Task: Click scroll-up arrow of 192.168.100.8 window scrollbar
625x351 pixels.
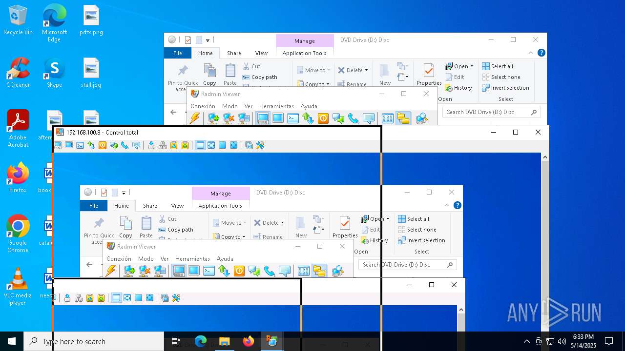Action: [545, 157]
